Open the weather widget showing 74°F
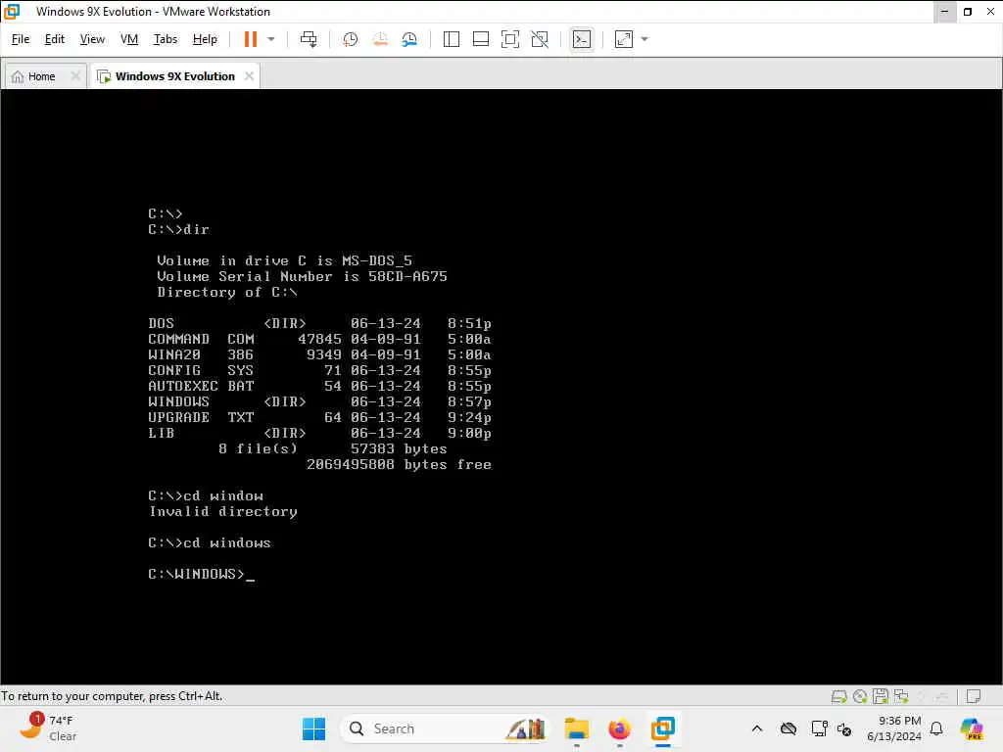 point(48,728)
